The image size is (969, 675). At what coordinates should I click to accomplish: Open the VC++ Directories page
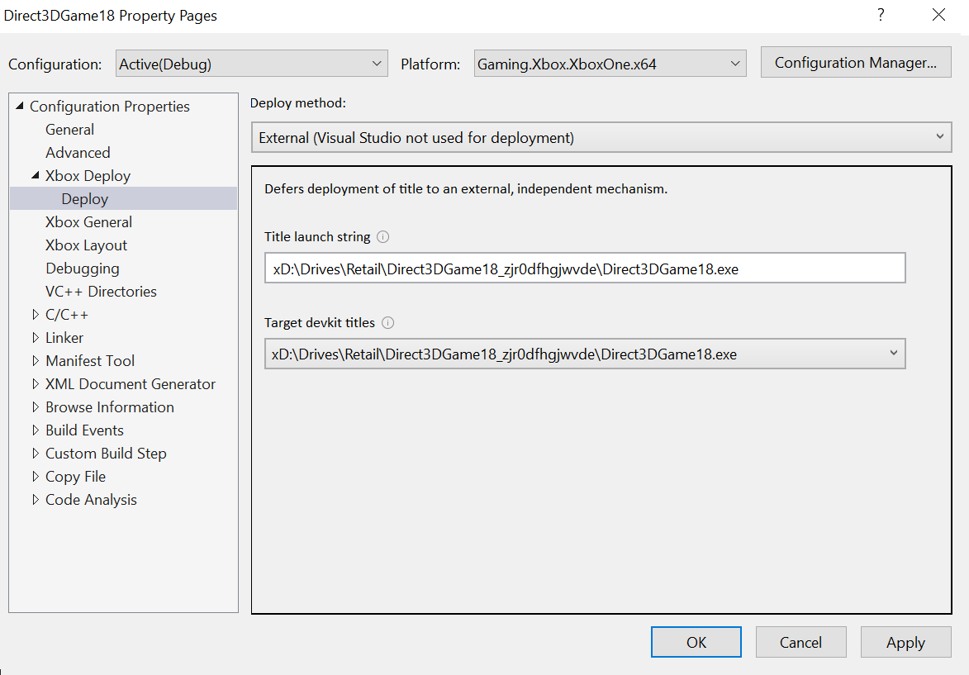(x=101, y=291)
